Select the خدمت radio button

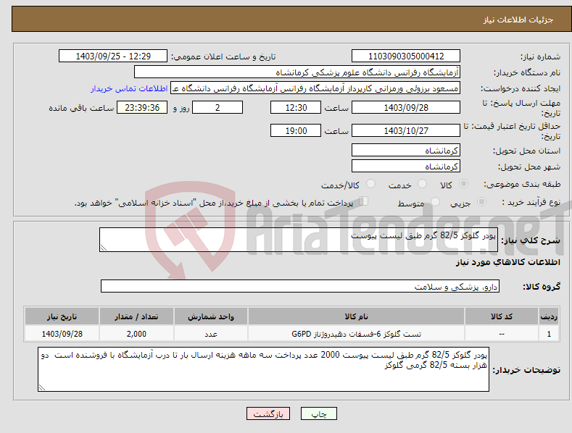coord(422,184)
